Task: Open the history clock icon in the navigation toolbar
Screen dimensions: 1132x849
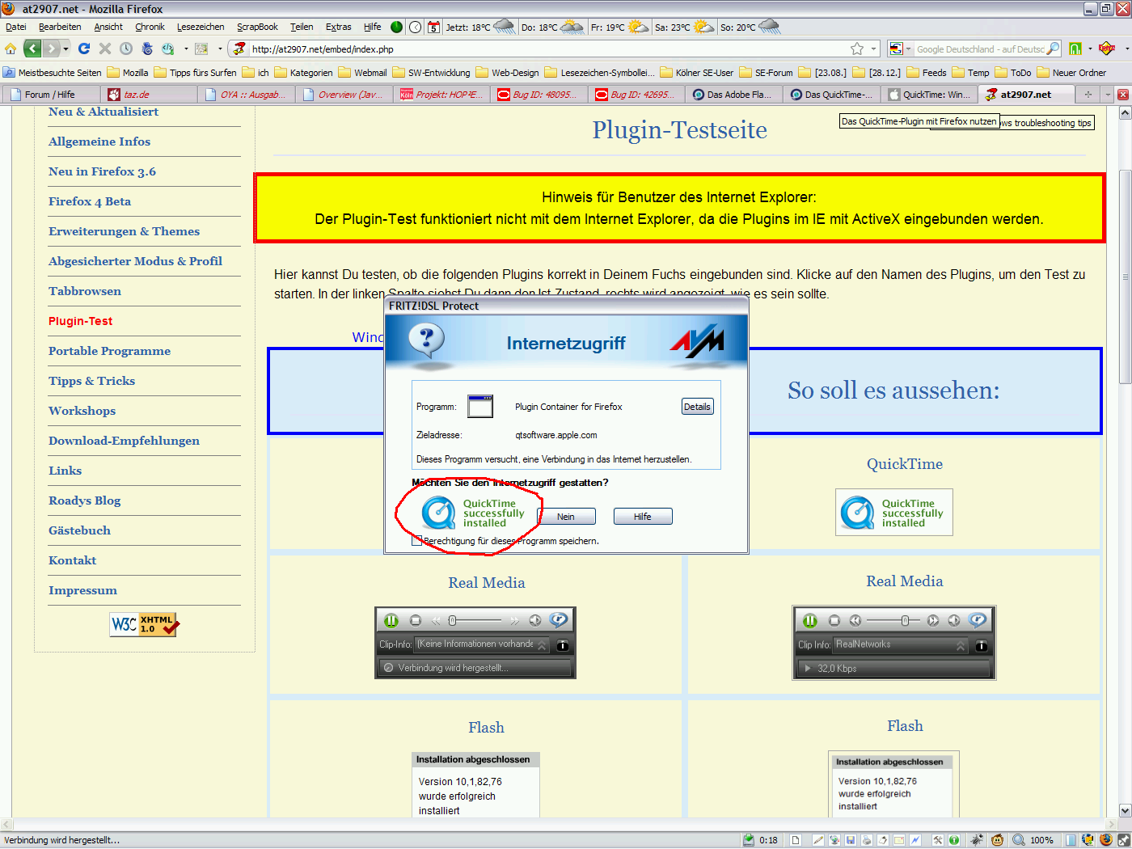Action: tap(126, 49)
